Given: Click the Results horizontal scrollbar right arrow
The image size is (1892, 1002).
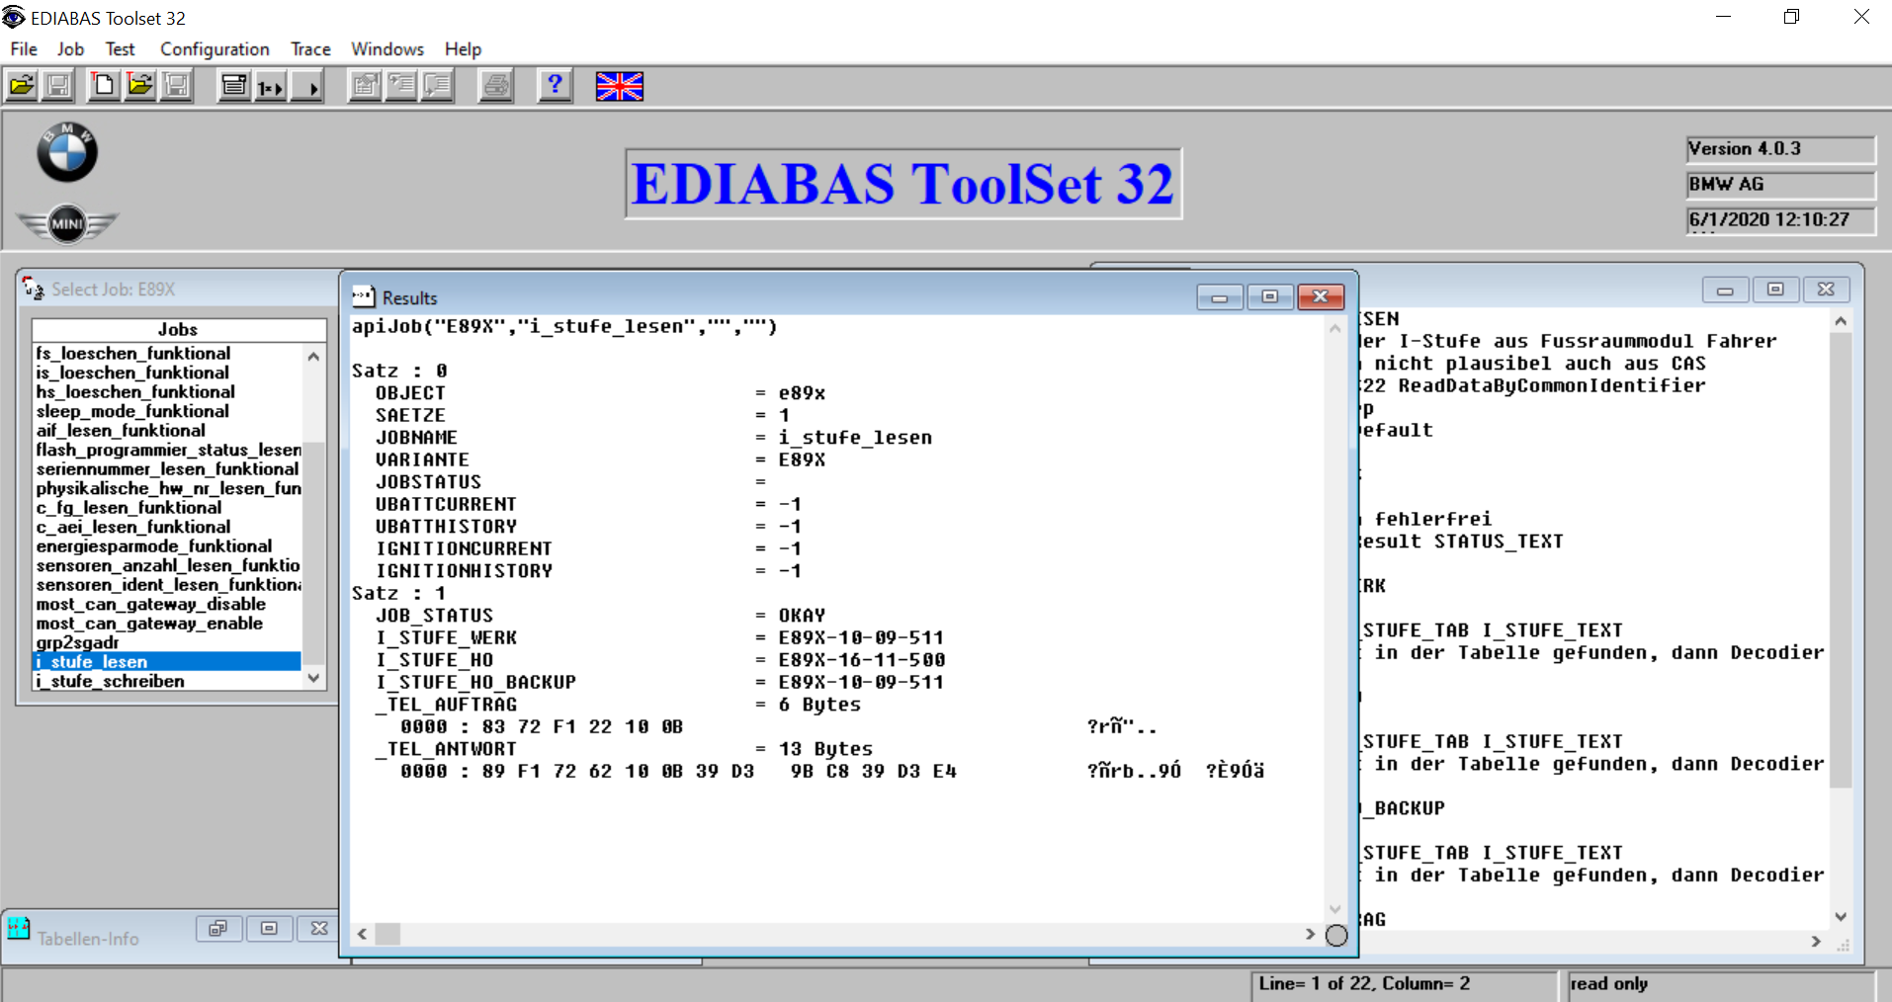Looking at the screenshot, I should (x=1311, y=934).
